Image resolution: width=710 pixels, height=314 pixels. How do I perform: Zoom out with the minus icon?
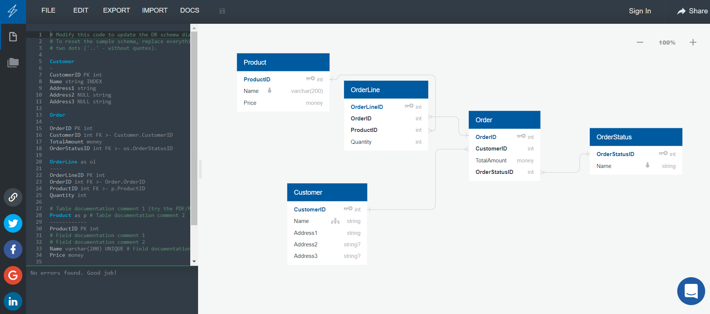tap(640, 42)
